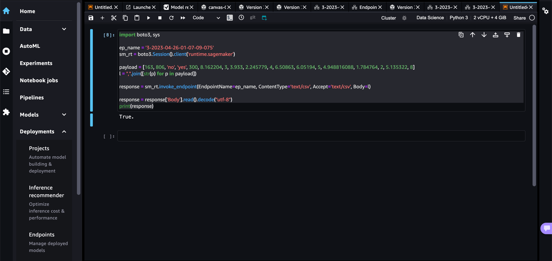The height and width of the screenshot is (261, 552).
Task: Save the notebook with the disk icon
Action: 91,18
